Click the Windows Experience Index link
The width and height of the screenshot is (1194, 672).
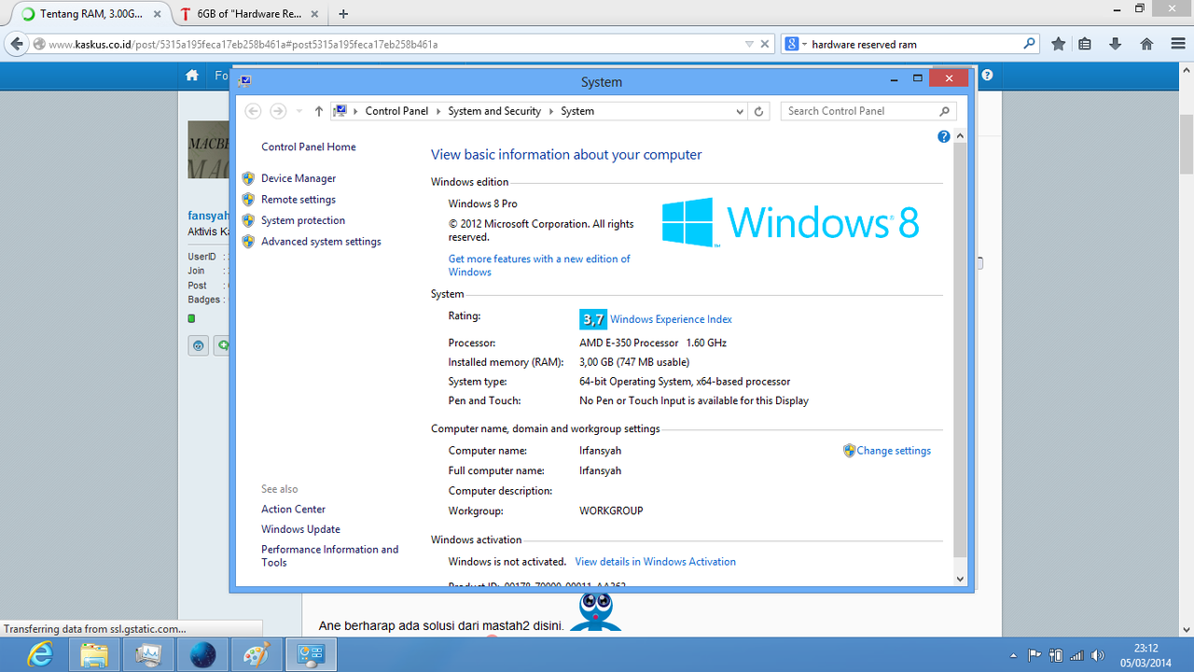pyautogui.click(x=671, y=319)
